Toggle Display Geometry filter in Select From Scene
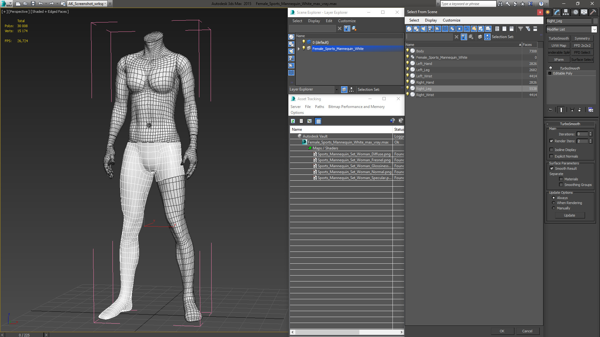 pyautogui.click(x=409, y=29)
